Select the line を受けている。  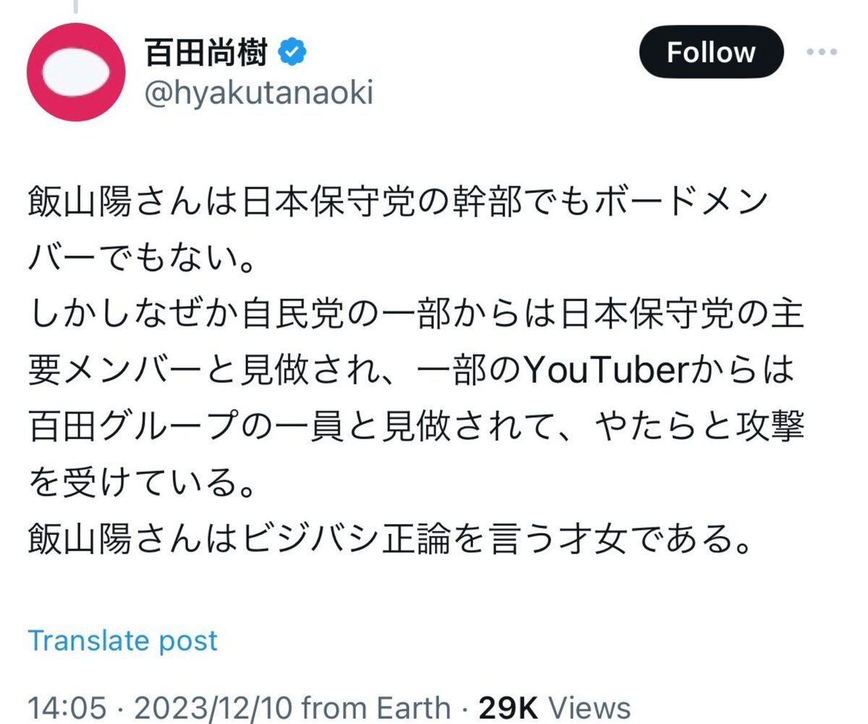pyautogui.click(x=142, y=482)
